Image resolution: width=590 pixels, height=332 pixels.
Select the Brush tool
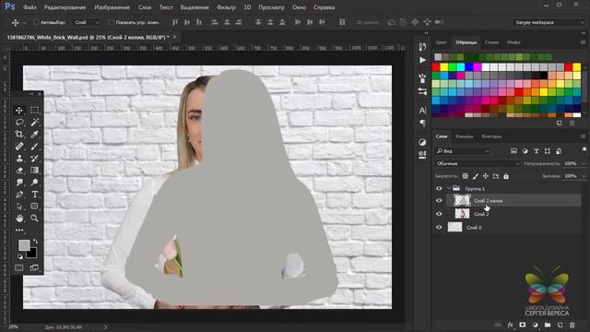[34, 147]
